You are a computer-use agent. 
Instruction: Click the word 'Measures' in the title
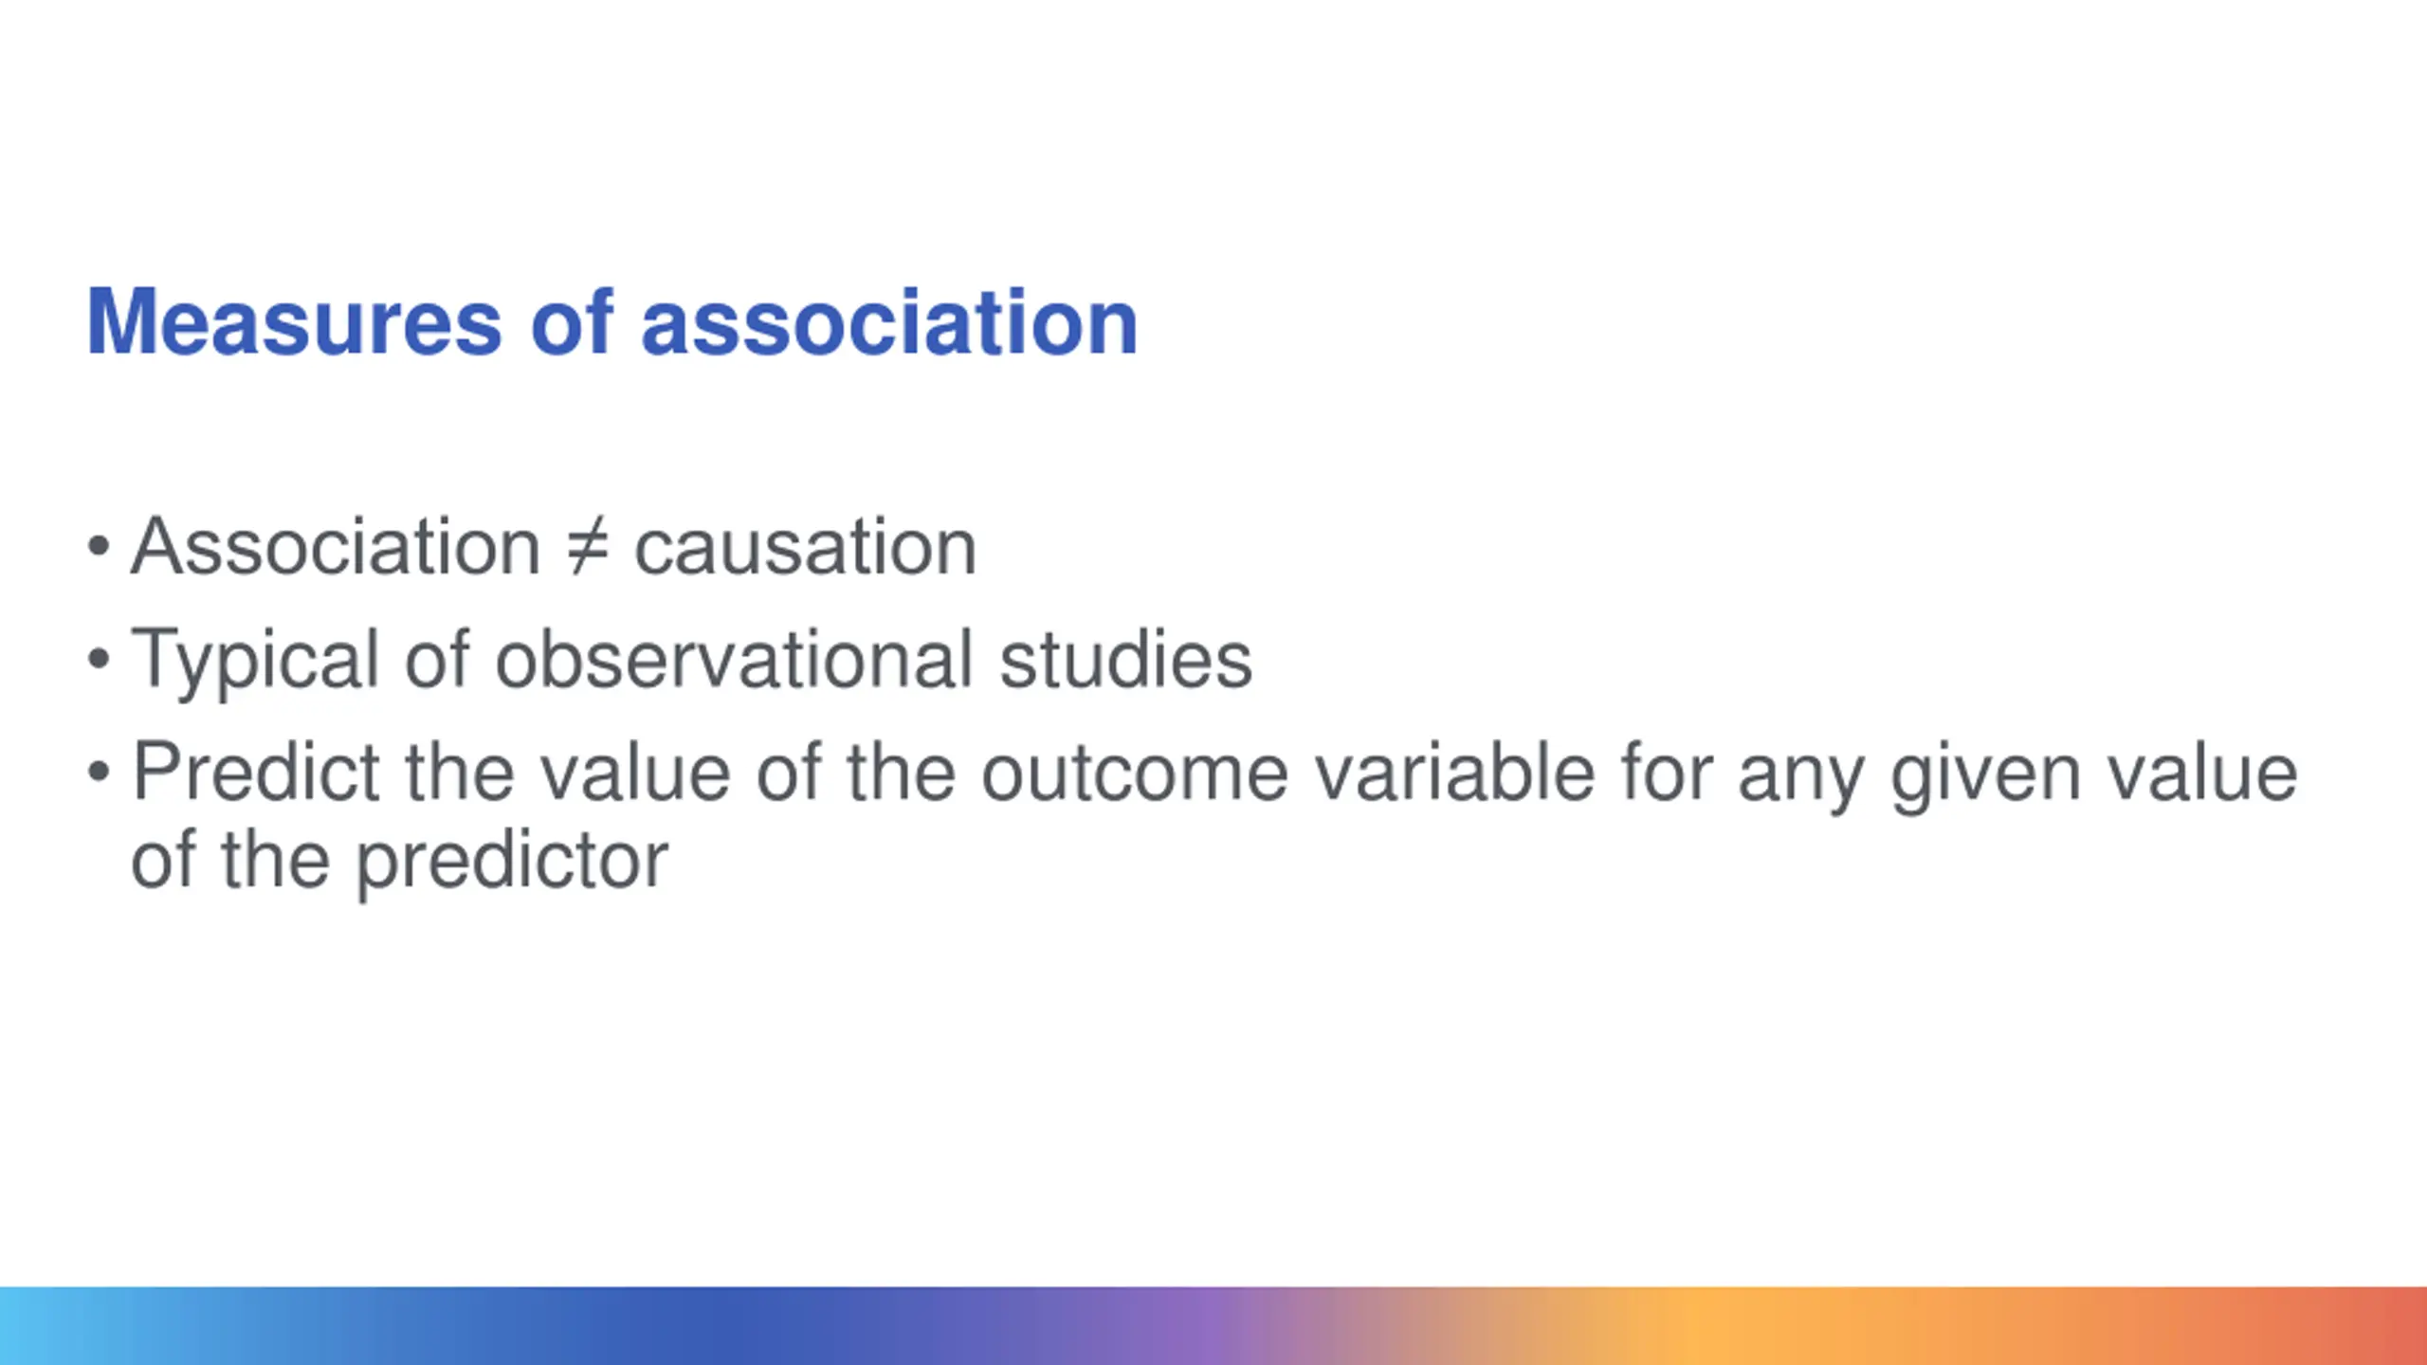[x=294, y=323]
